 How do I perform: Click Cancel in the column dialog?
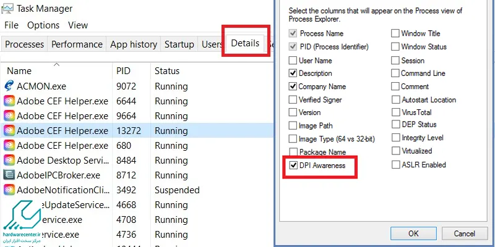coord(465,233)
